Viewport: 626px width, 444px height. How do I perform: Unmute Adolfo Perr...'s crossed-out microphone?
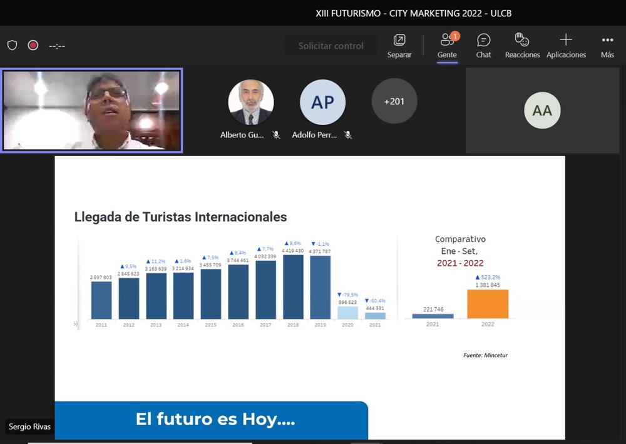348,134
